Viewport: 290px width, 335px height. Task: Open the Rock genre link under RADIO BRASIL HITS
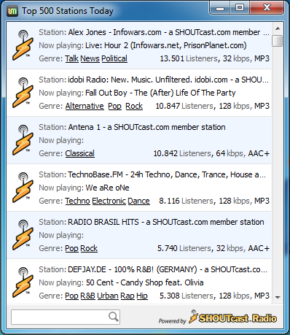point(89,248)
